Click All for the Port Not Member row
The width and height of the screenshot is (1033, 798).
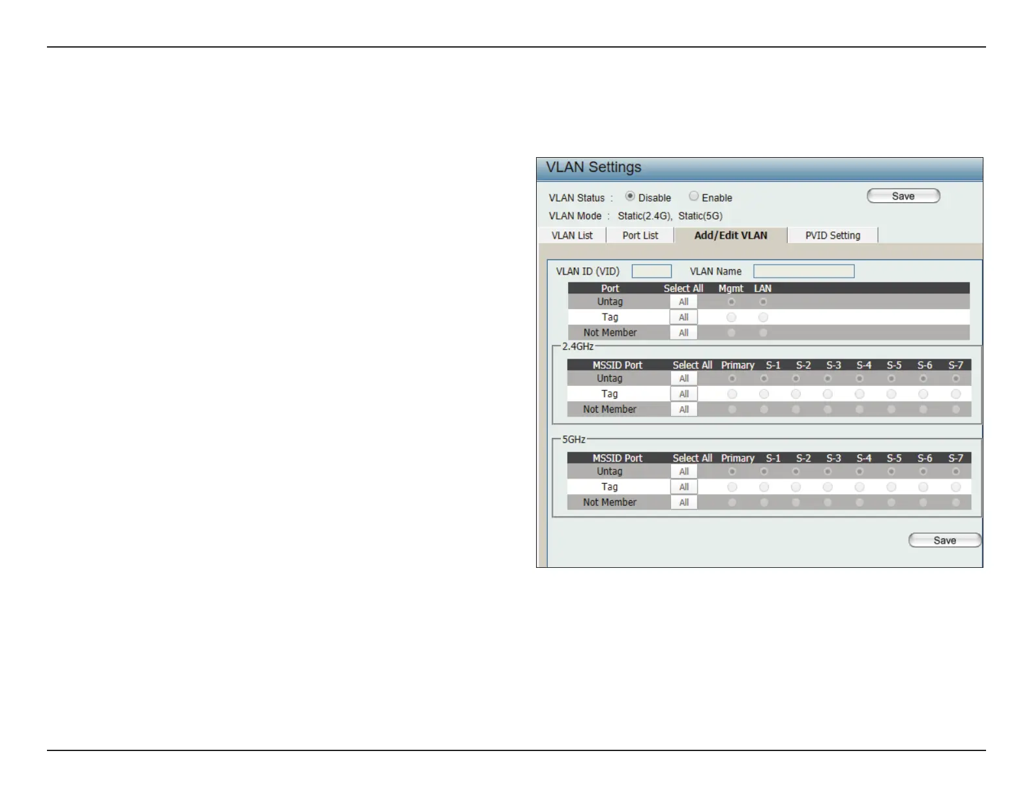pyautogui.click(x=683, y=332)
